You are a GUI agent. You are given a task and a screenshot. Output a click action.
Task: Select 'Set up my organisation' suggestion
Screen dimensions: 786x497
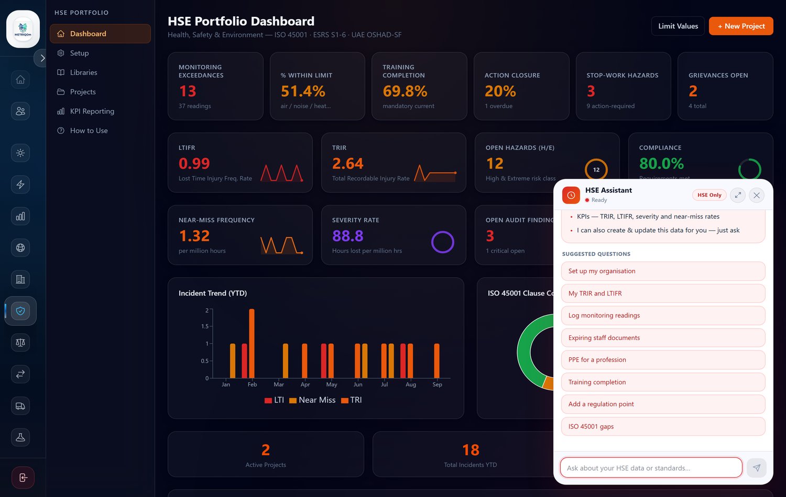(x=663, y=271)
